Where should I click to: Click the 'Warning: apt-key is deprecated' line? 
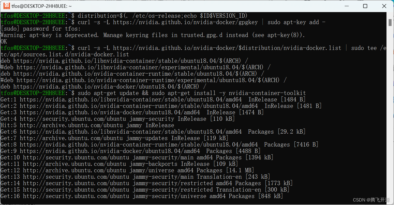153,35
